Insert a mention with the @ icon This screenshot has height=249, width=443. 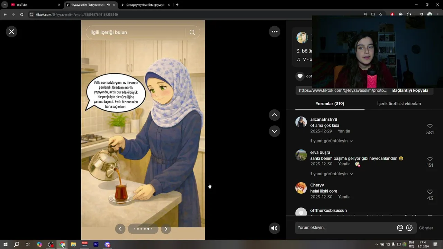400,228
